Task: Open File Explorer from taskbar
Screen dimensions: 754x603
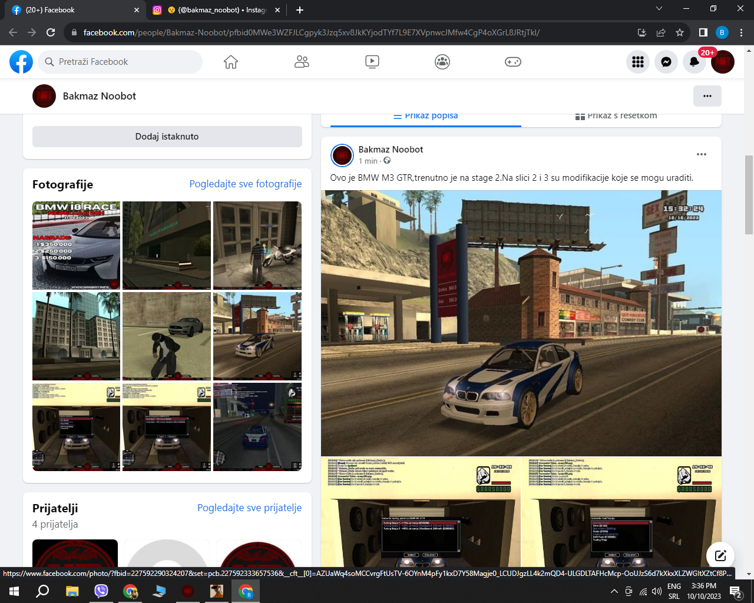Action: (72, 591)
